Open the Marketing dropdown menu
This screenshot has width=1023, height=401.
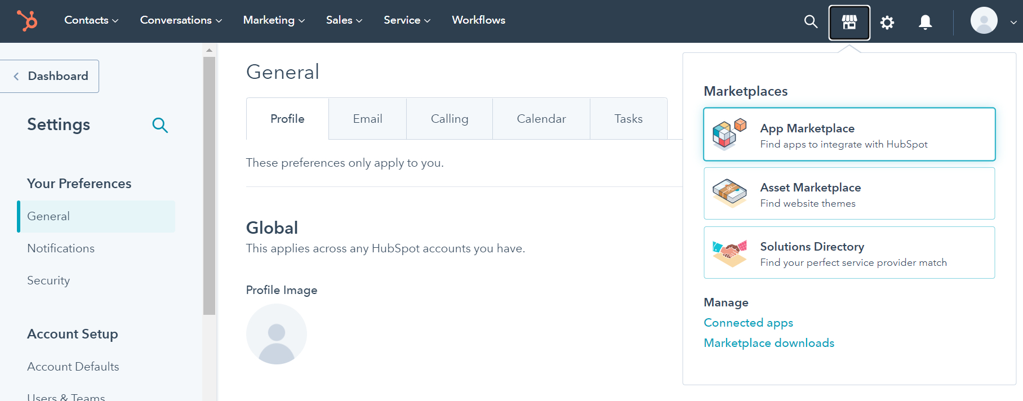(274, 20)
